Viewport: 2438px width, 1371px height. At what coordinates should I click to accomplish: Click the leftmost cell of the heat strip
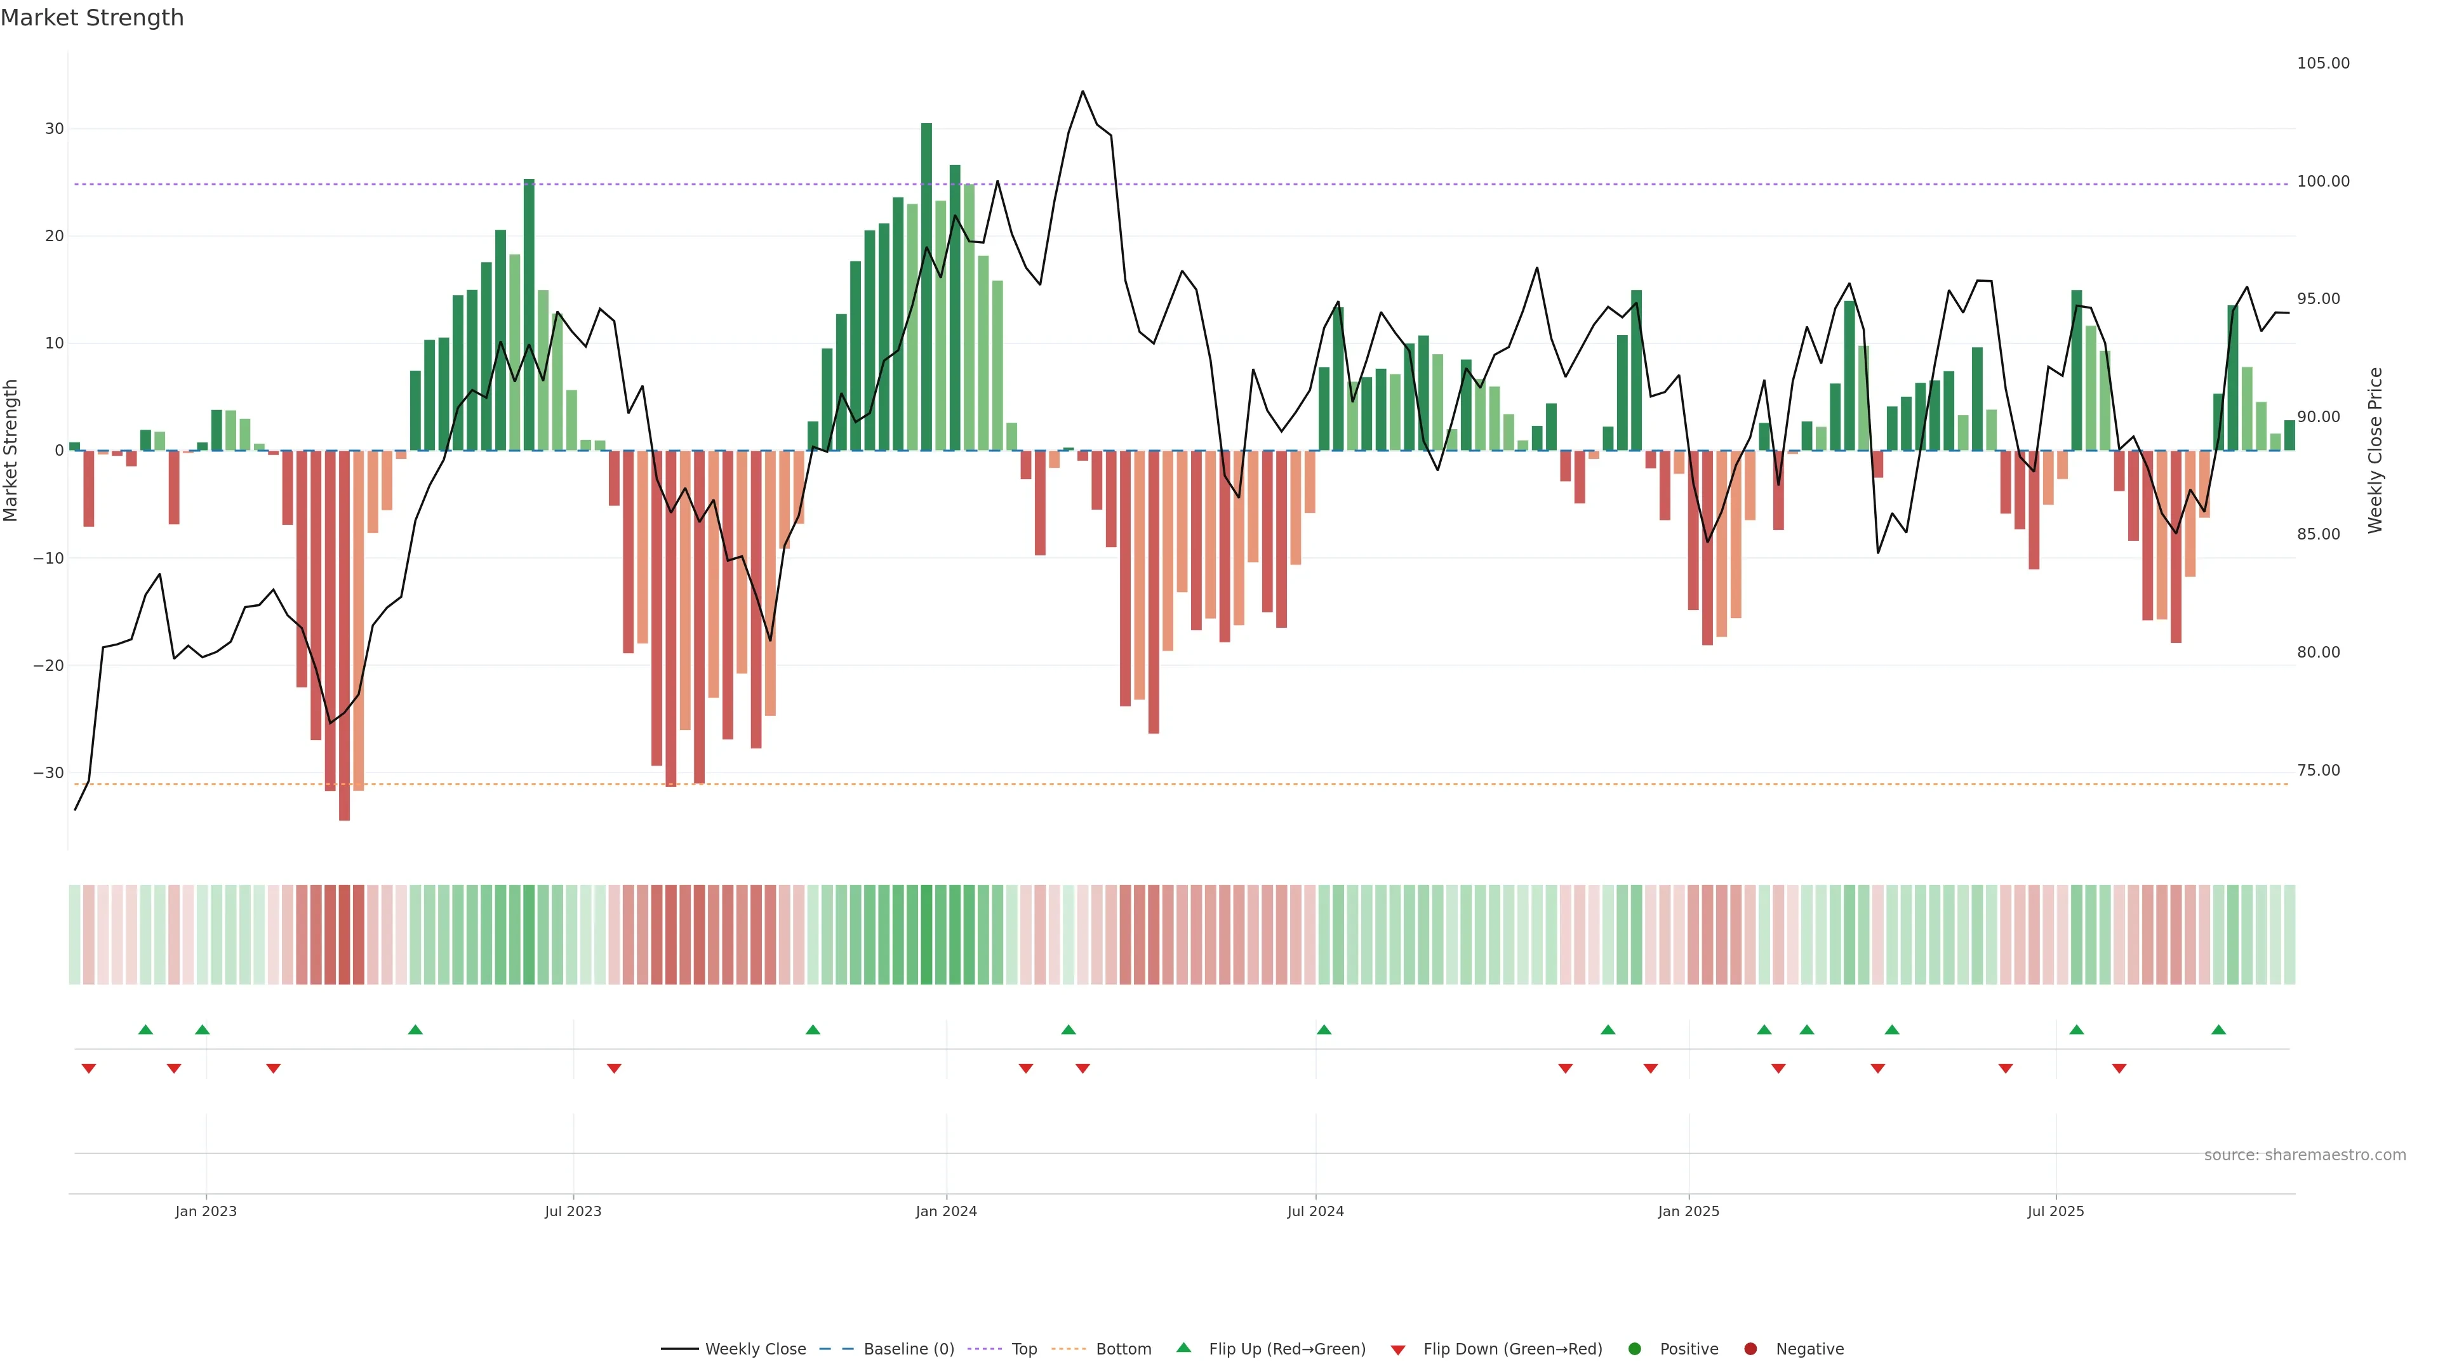(x=75, y=934)
